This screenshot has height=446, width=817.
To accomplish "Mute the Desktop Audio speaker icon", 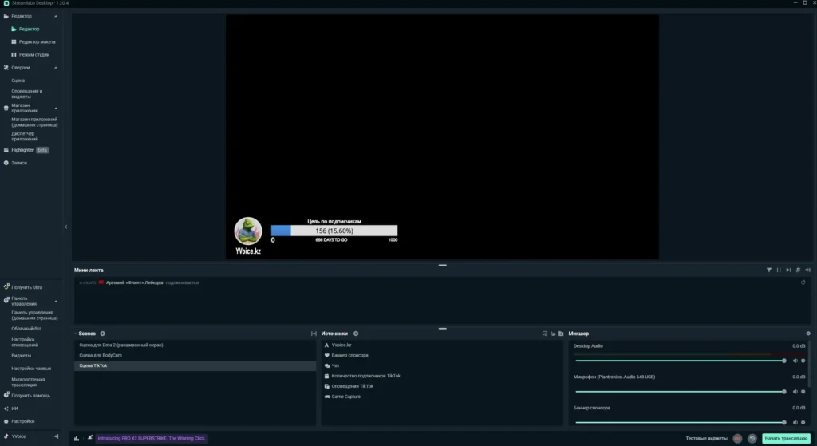I will click(795, 361).
